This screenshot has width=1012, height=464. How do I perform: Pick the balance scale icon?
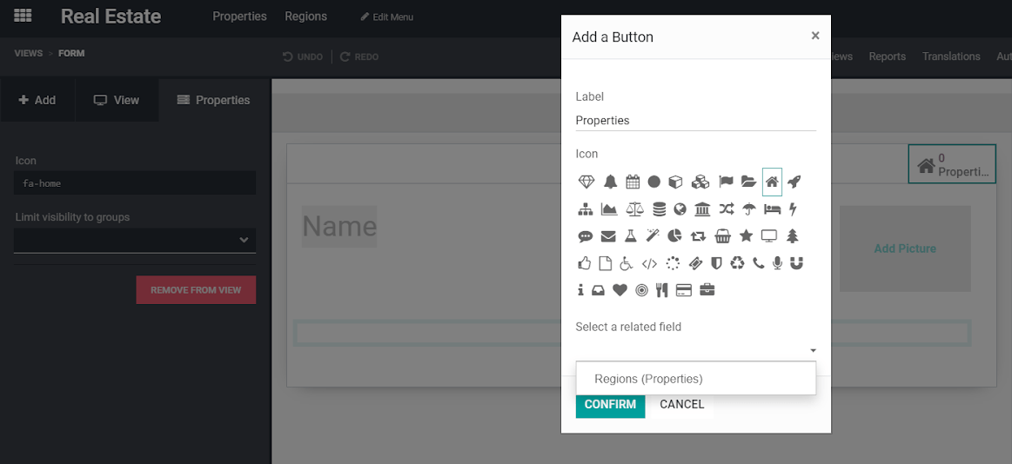pyautogui.click(x=634, y=209)
